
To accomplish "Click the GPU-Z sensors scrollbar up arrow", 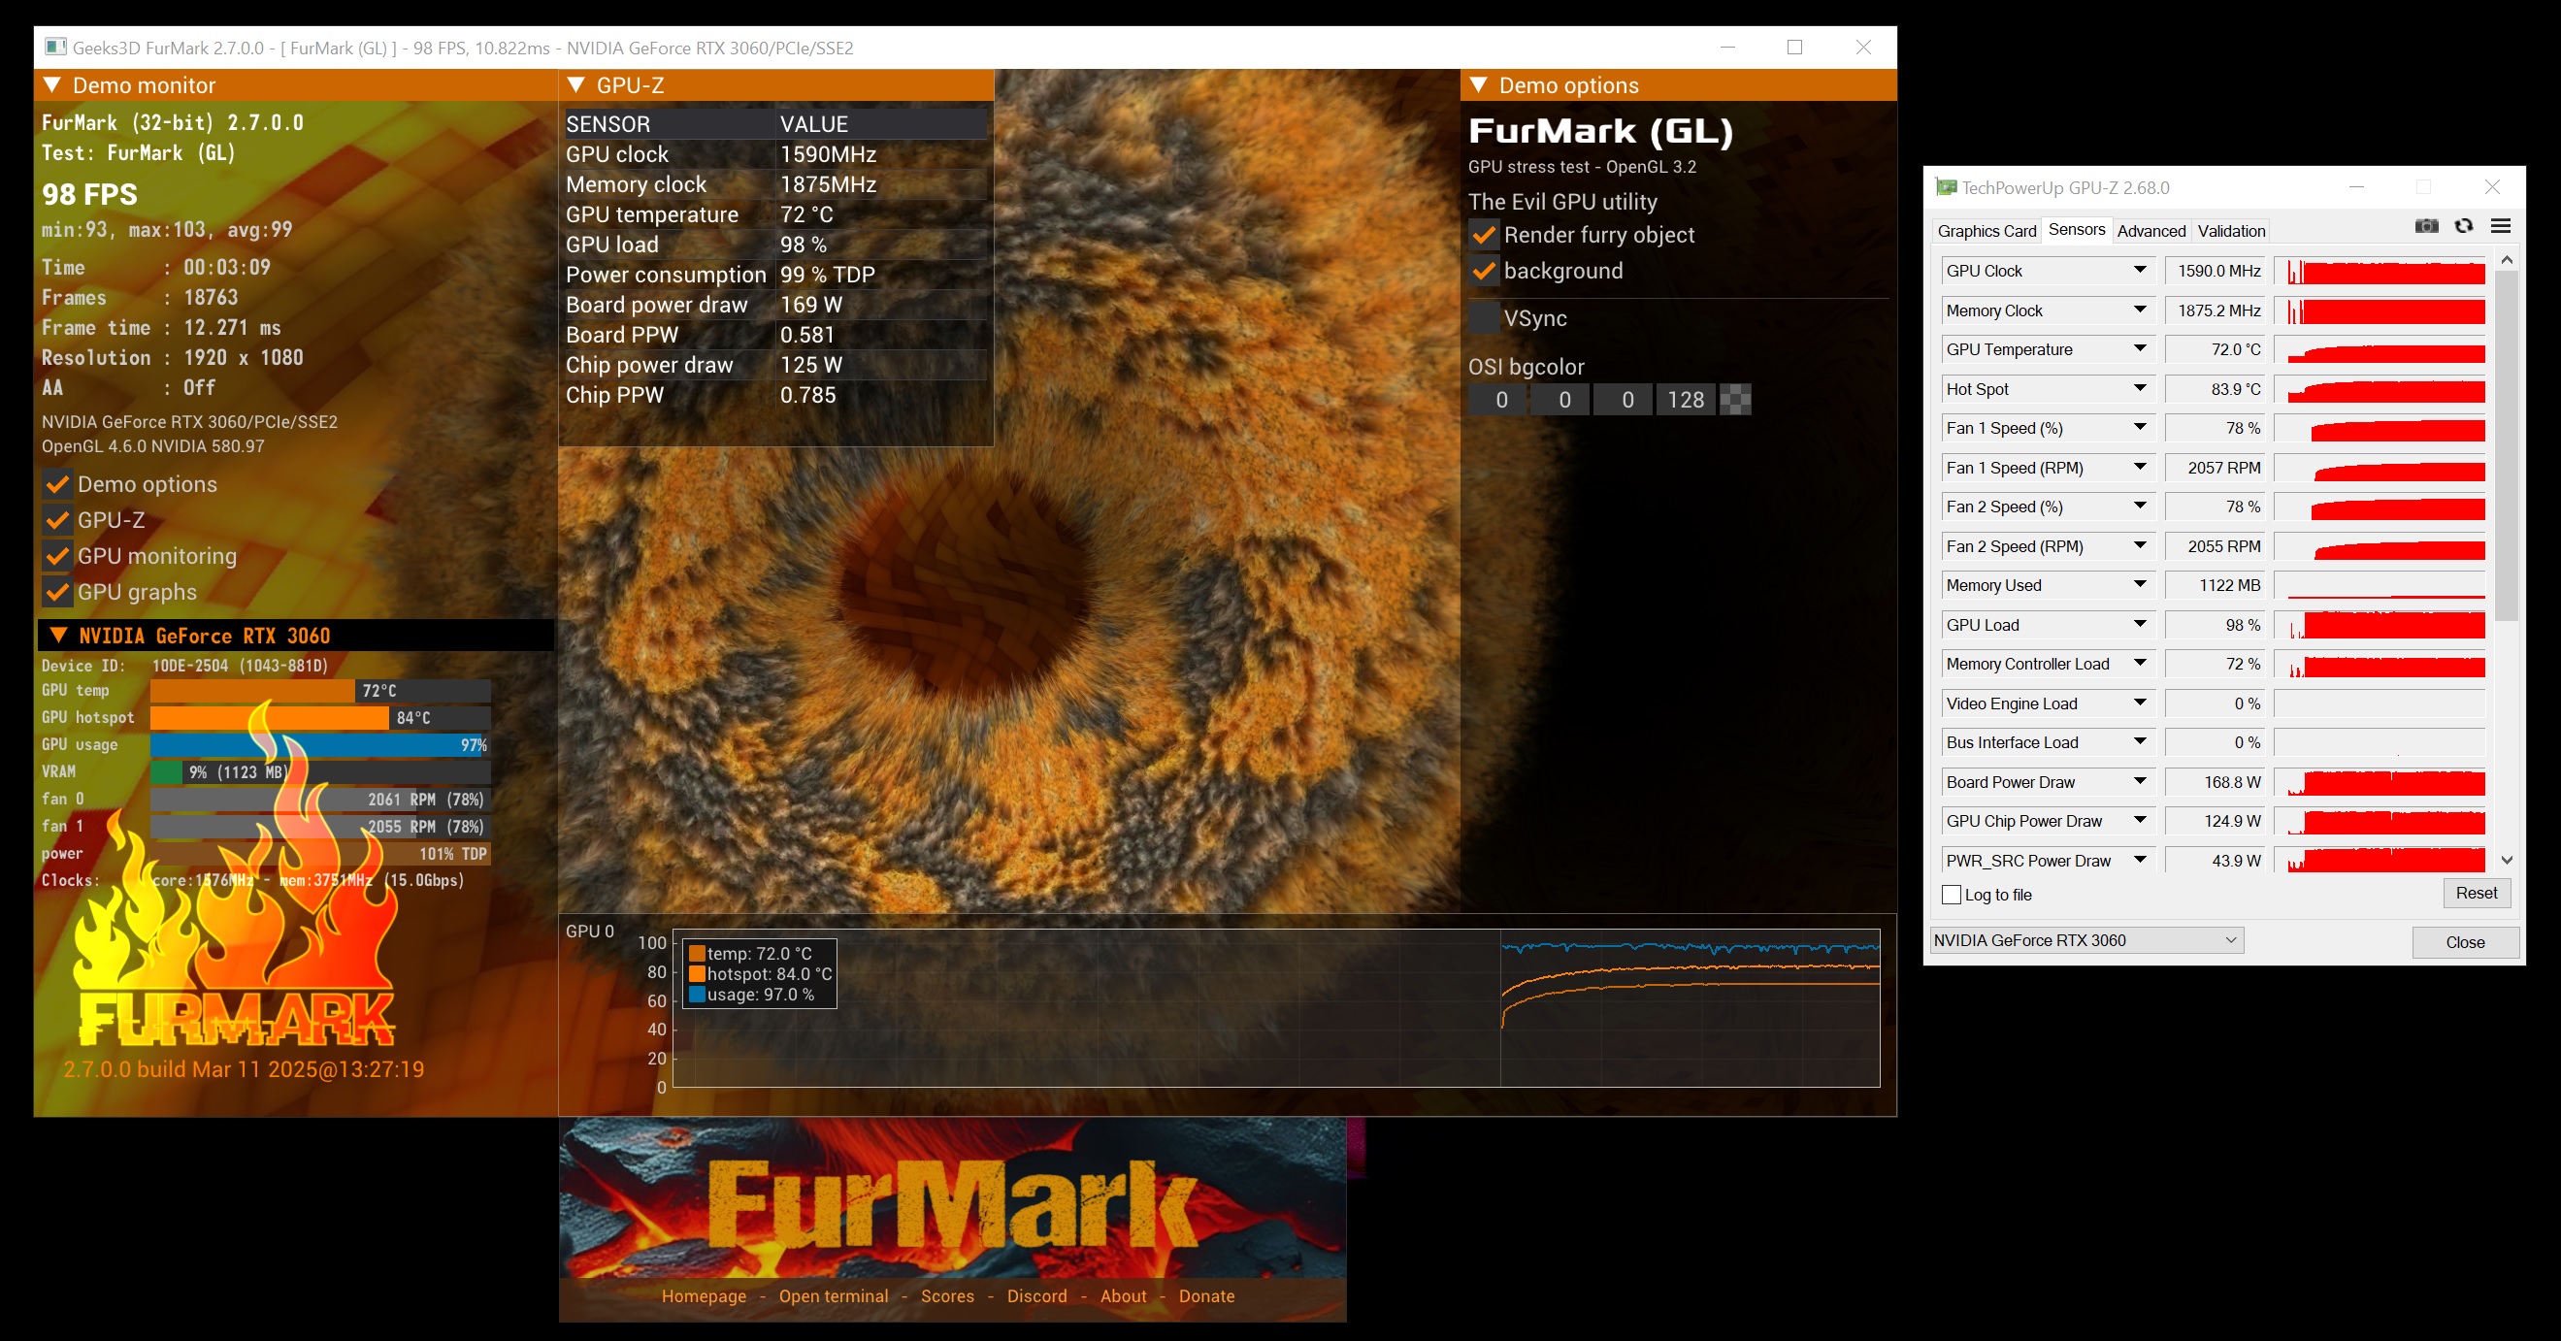I will click(2507, 260).
